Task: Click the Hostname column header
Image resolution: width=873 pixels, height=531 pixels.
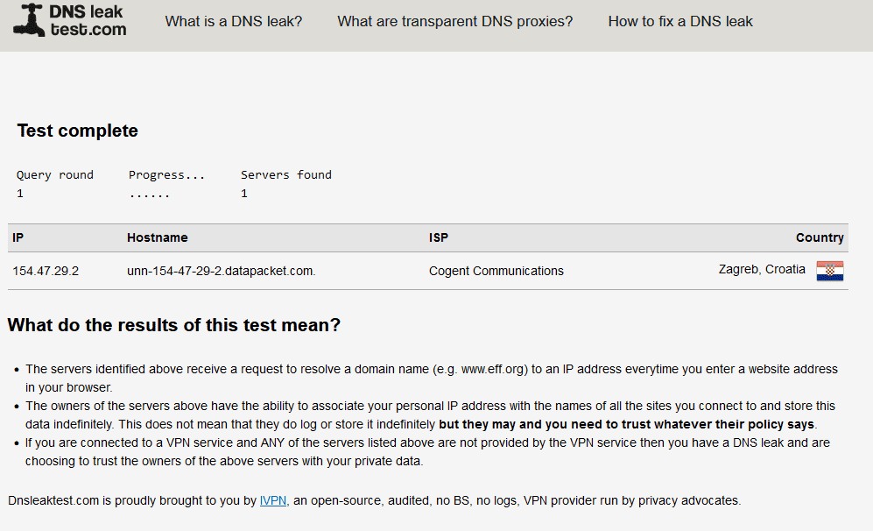Action: pos(157,238)
